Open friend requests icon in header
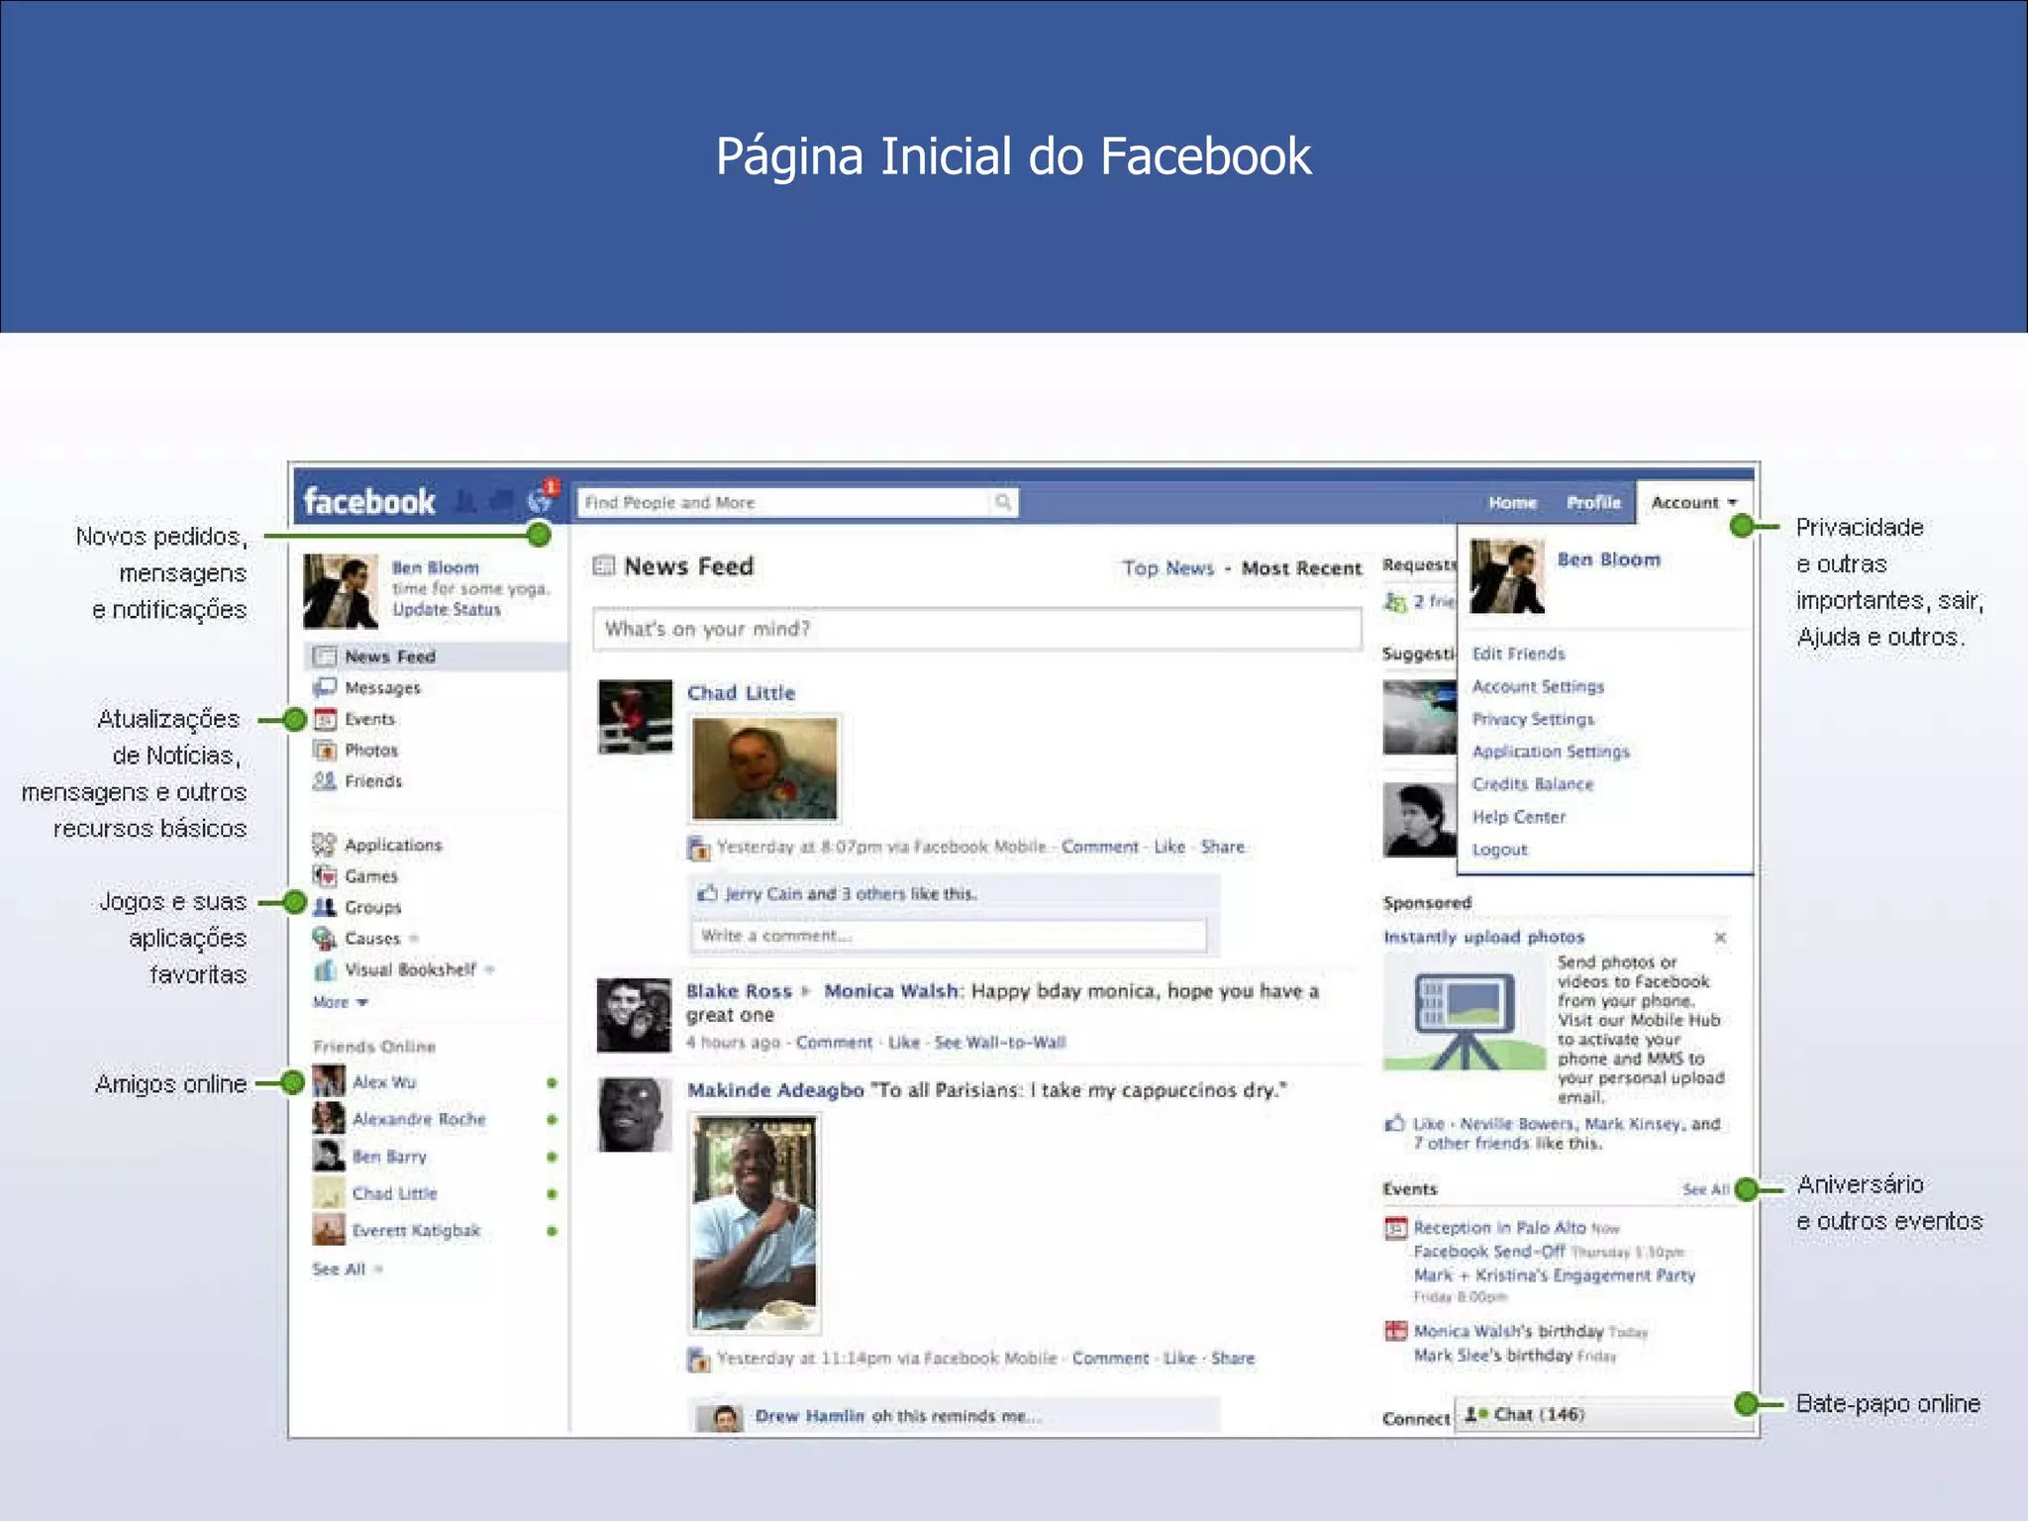2028x1521 pixels. coord(464,502)
